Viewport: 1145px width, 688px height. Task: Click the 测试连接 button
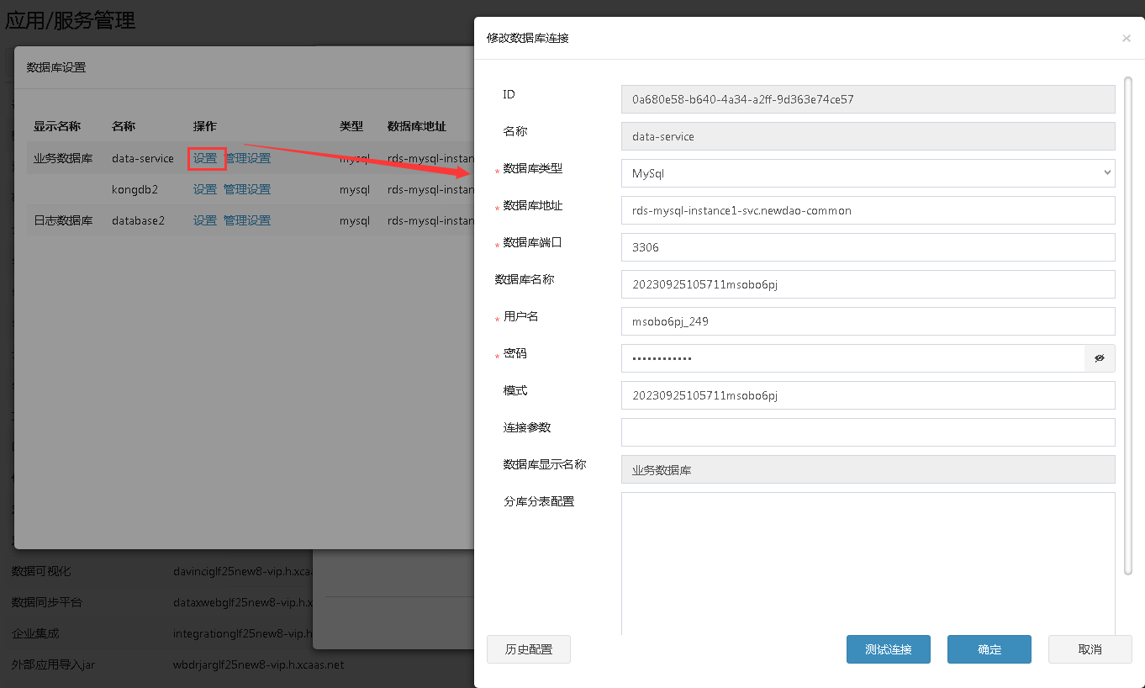click(889, 649)
